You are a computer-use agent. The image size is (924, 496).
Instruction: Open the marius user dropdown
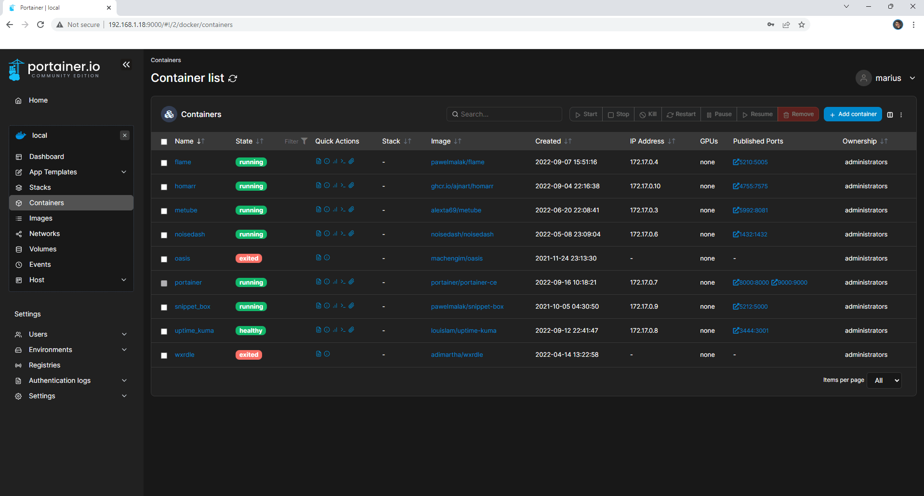pyautogui.click(x=885, y=78)
